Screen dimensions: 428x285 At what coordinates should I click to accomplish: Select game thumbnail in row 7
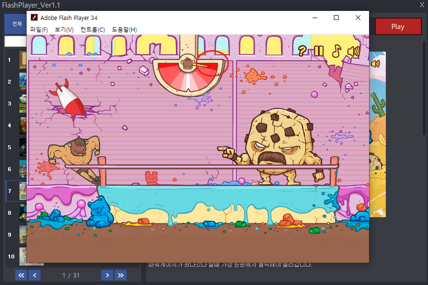click(x=23, y=191)
